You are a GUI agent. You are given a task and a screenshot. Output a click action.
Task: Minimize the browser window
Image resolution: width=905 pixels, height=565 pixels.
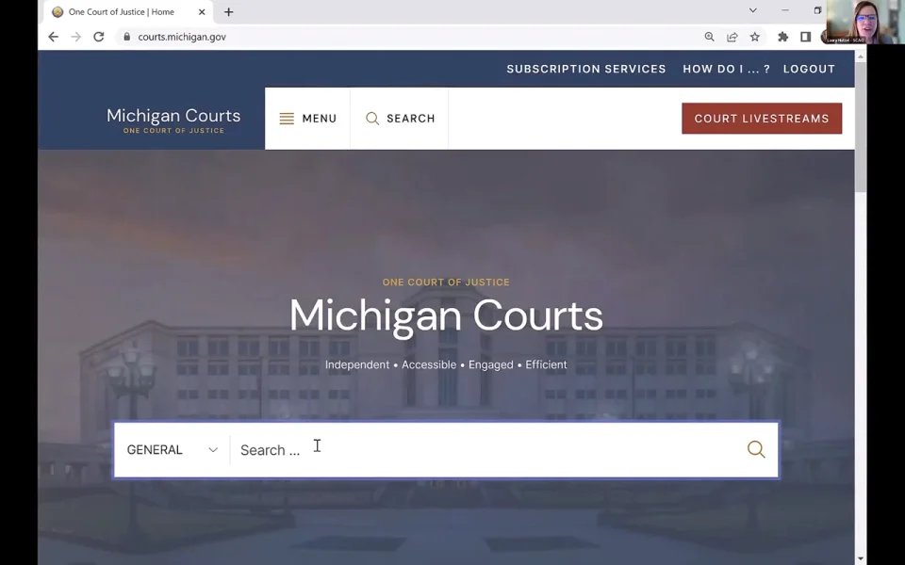click(x=785, y=10)
